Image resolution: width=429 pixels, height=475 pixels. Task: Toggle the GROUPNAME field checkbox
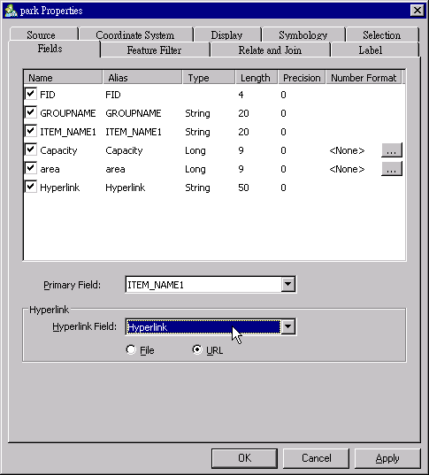point(31,112)
